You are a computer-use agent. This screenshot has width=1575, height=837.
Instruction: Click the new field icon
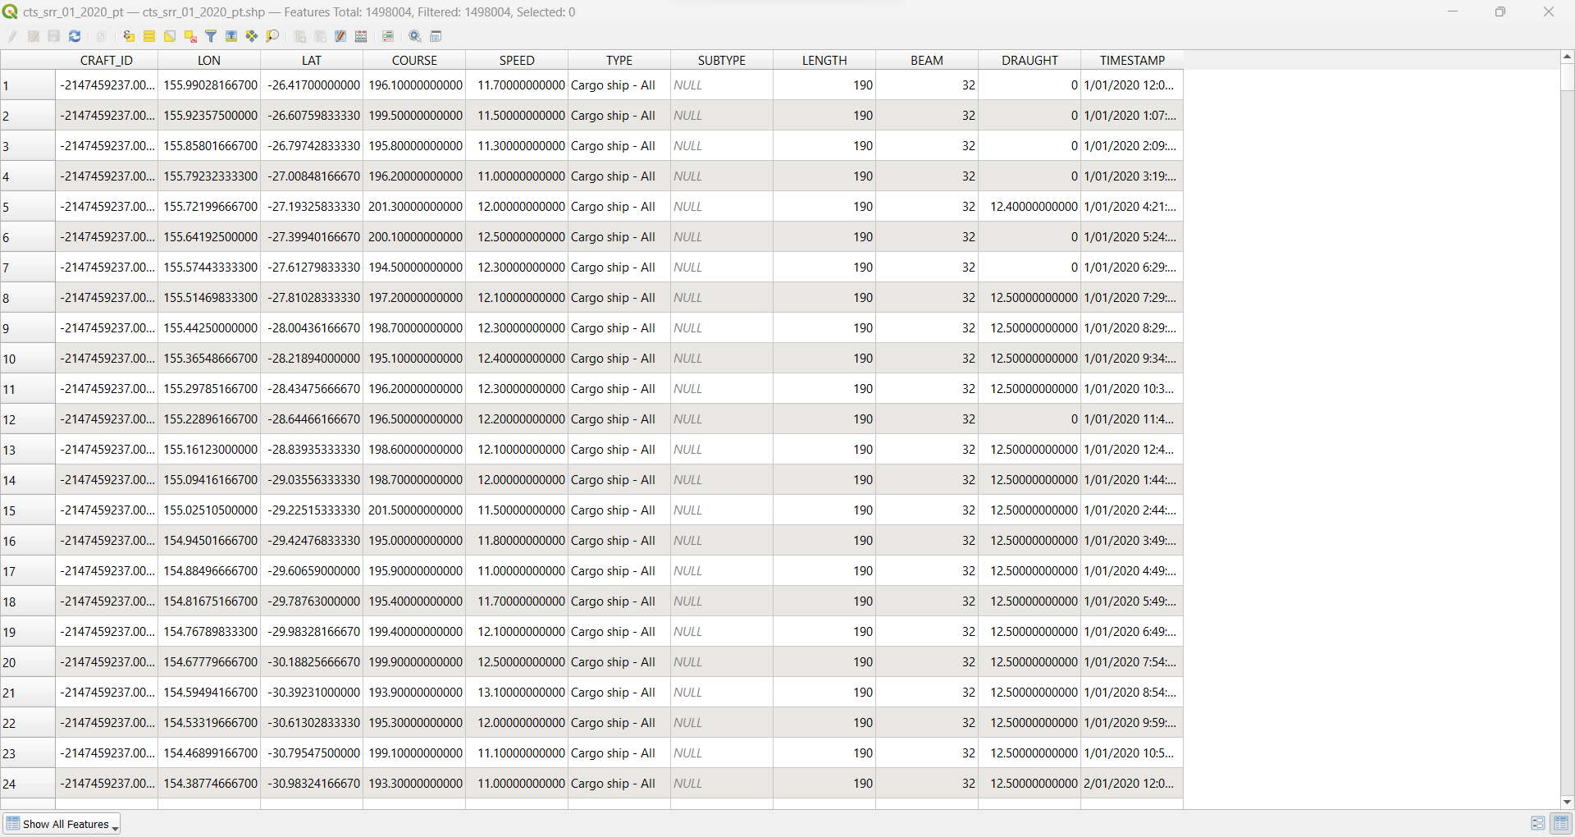299,36
